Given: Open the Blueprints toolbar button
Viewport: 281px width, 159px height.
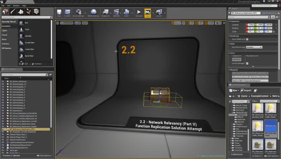Looking at the screenshot, I should click(105, 13).
